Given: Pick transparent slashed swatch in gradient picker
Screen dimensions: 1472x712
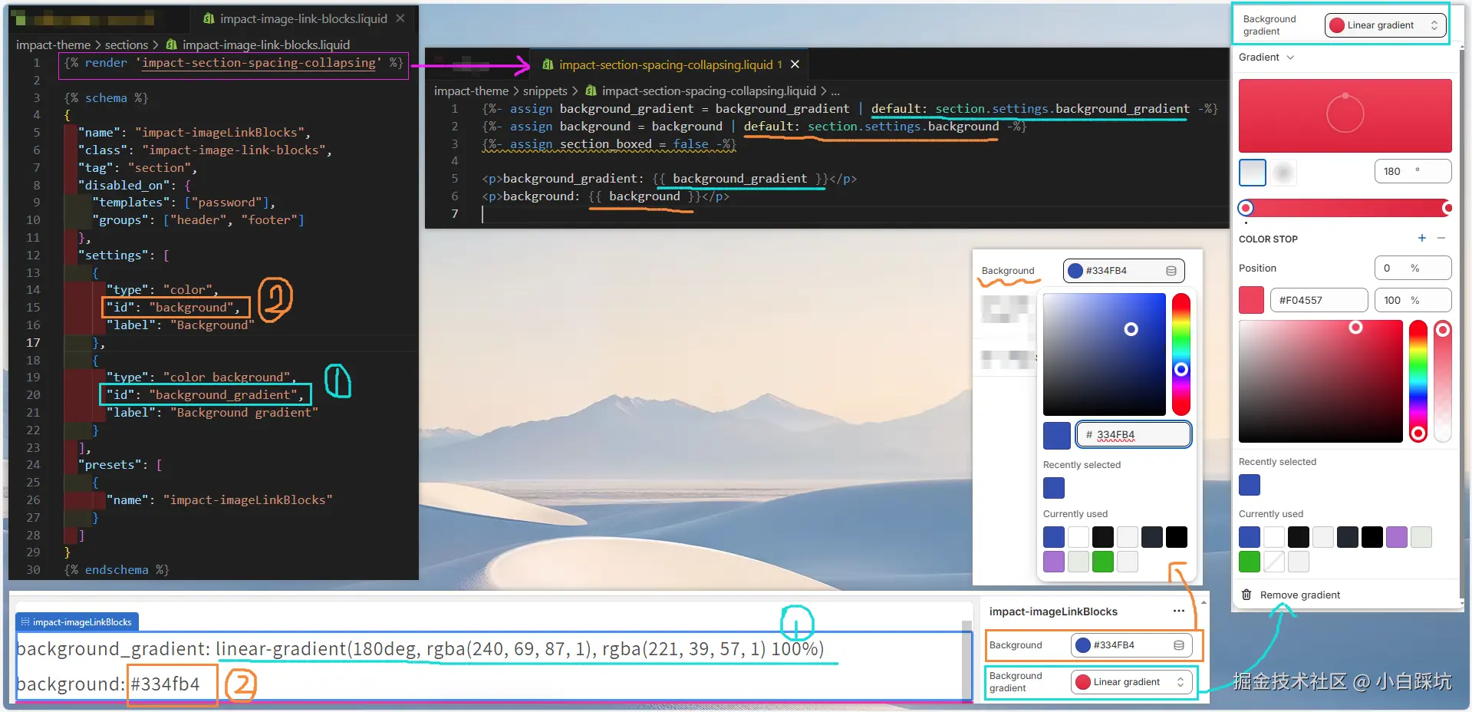Looking at the screenshot, I should (x=1274, y=562).
